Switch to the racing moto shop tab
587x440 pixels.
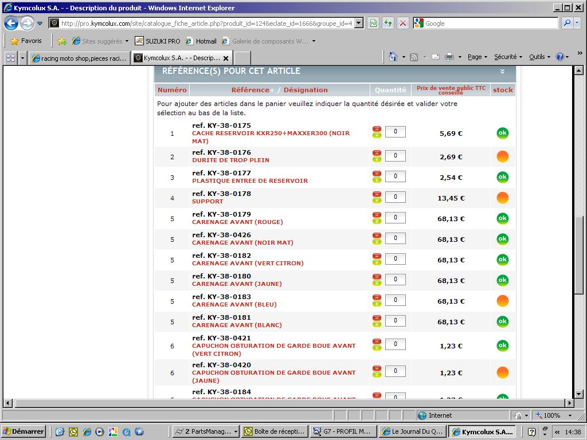click(x=79, y=58)
